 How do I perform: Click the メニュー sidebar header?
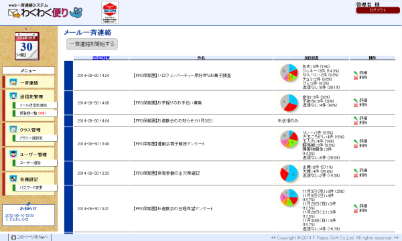click(x=28, y=70)
